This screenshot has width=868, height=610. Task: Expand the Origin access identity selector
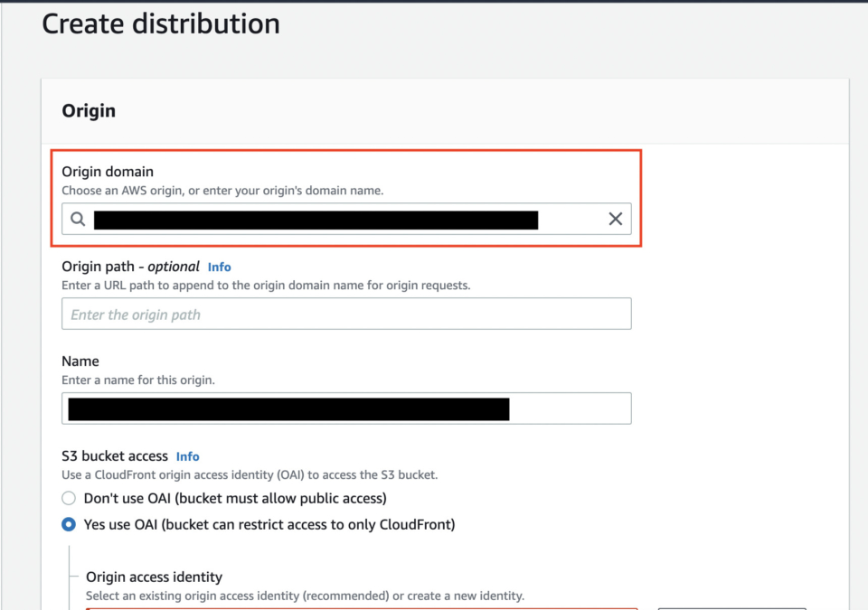[362, 607]
